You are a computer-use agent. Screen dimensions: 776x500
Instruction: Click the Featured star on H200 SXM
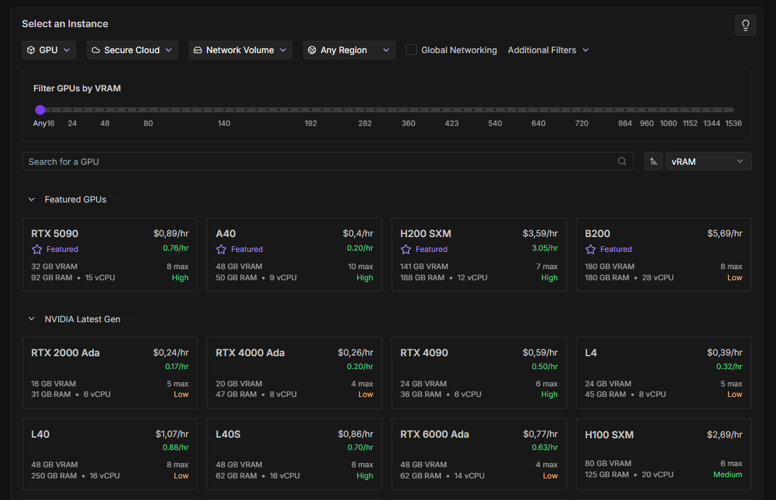pyautogui.click(x=406, y=249)
